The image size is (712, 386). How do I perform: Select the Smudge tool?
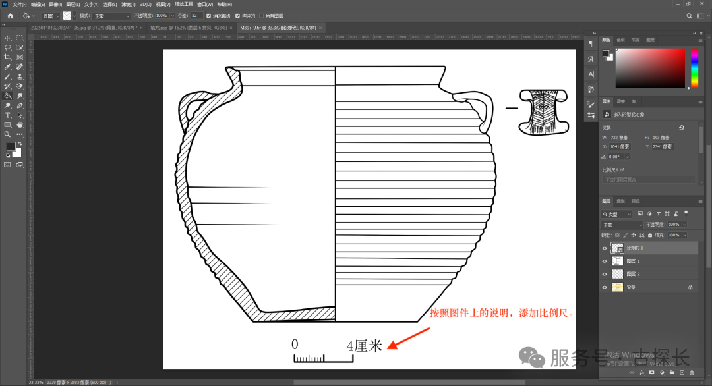tap(20, 96)
